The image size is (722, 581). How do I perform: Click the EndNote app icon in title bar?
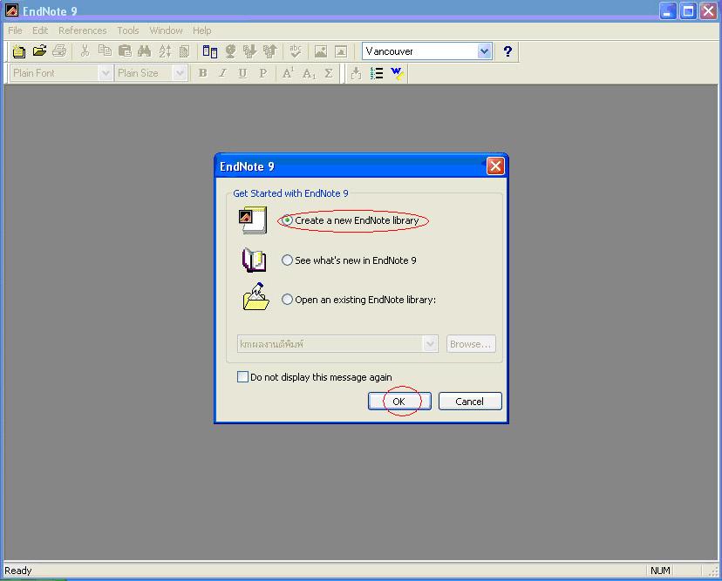click(x=11, y=10)
